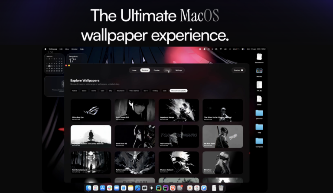This screenshot has height=193, width=333.
Task: Switch to the Liked tab
Action: point(167,70)
